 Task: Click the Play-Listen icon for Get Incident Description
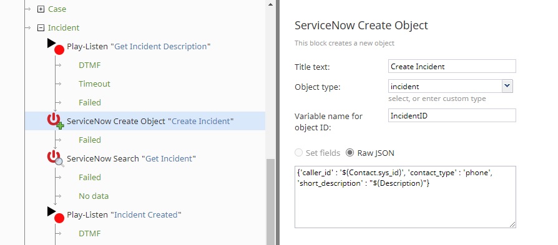click(56, 47)
